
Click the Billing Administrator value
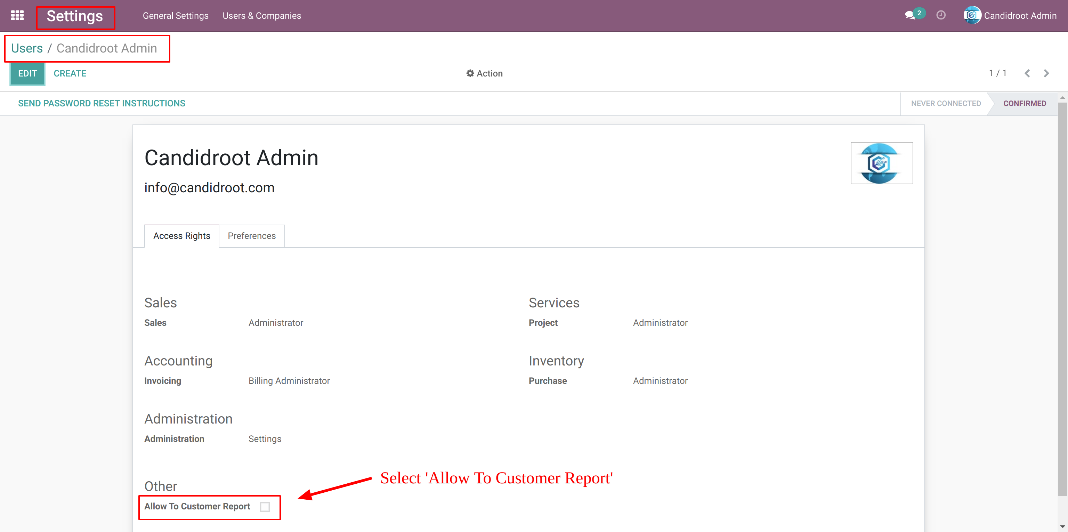point(289,381)
